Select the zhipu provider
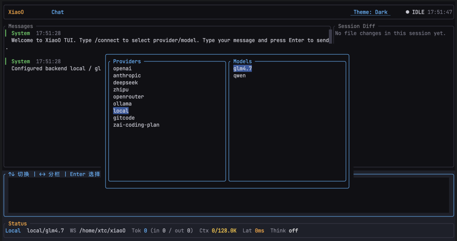Image resolution: width=457 pixels, height=241 pixels. 121,89
